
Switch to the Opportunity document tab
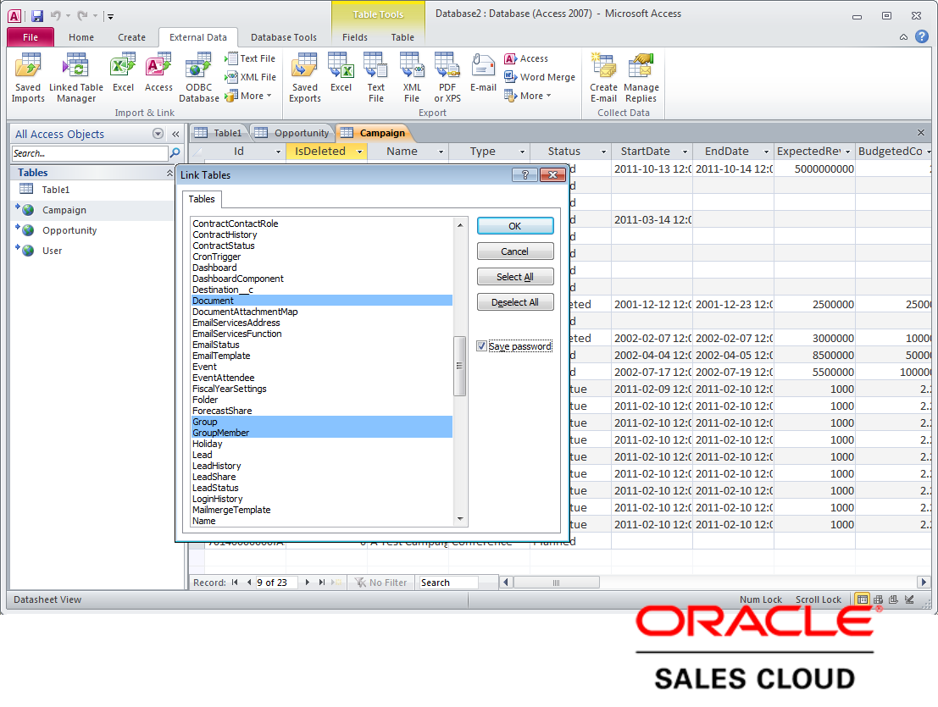[x=293, y=133]
